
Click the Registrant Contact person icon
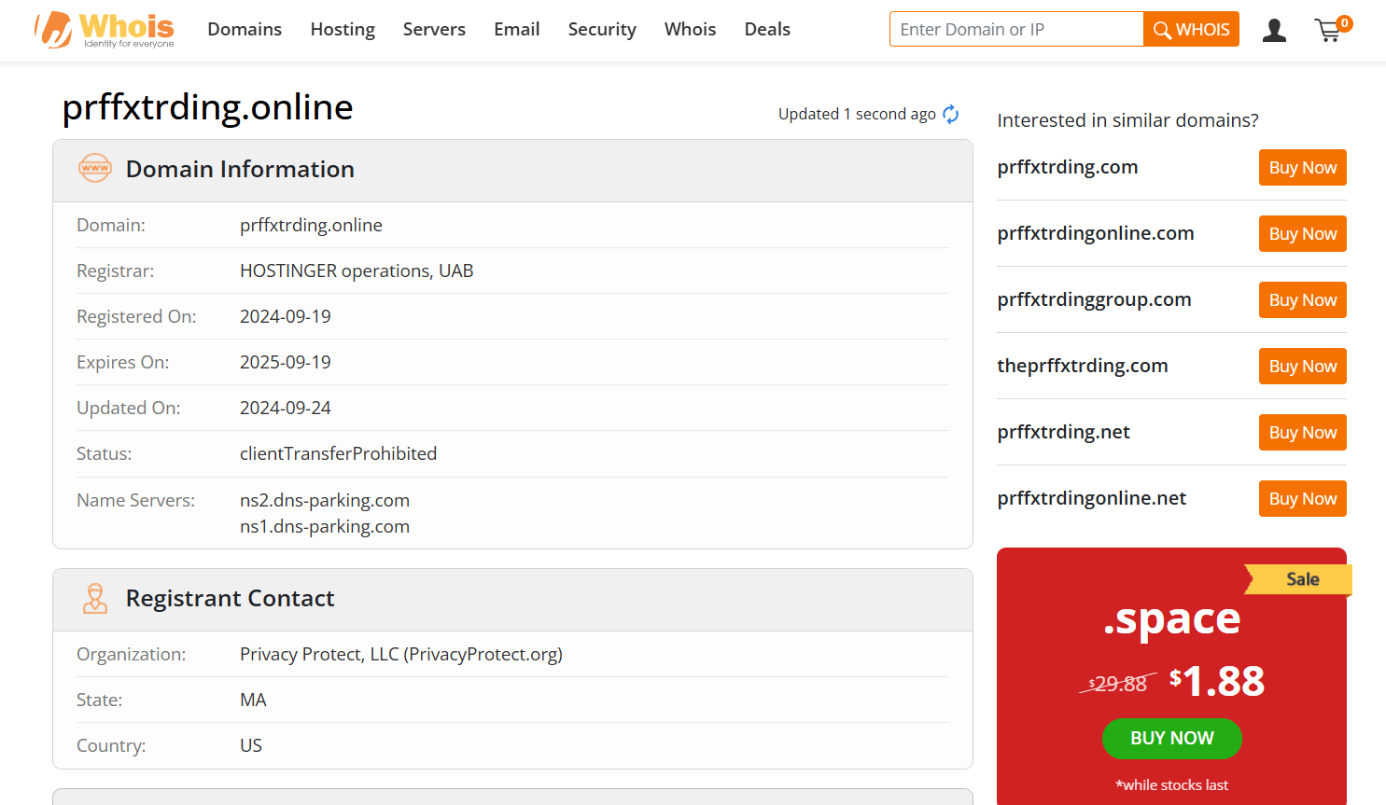click(95, 598)
